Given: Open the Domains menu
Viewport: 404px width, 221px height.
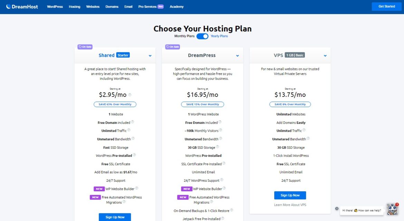Looking at the screenshot, I should tap(112, 7).
